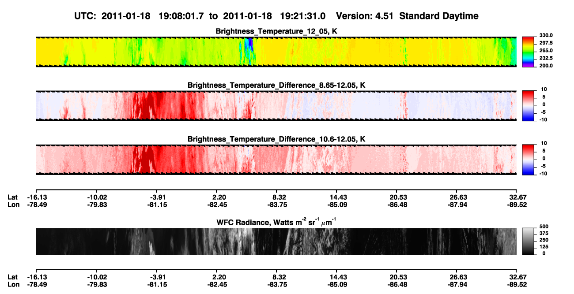Click the WFC Radiance panel title
Image resolution: width=574 pixels, height=294 pixels.
(276, 222)
